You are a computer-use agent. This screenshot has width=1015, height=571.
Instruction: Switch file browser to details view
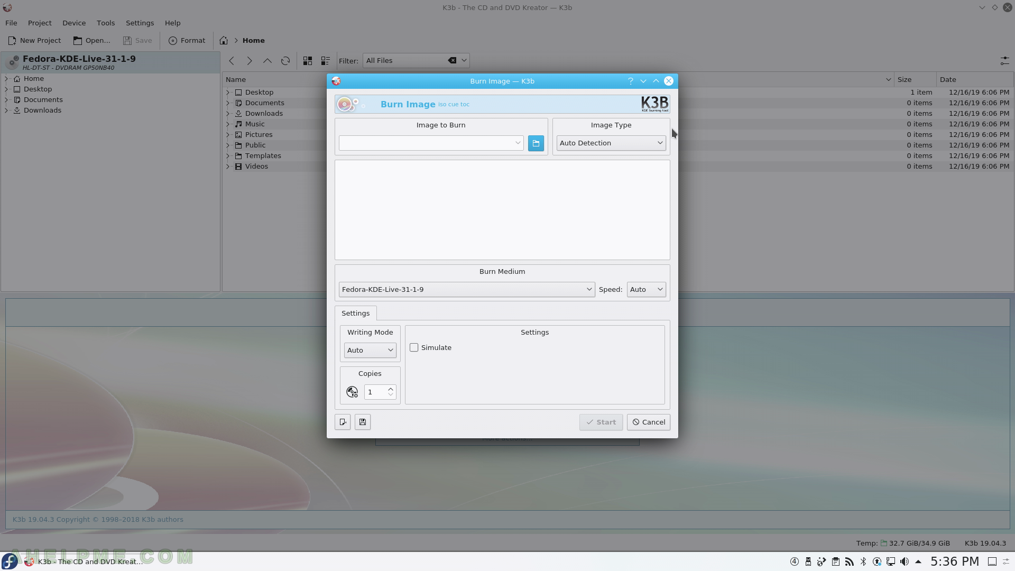pos(326,61)
